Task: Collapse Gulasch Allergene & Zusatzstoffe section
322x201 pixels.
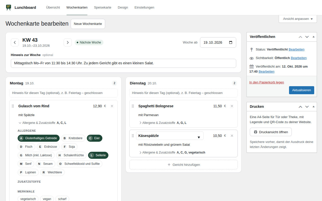Action: [42, 123]
